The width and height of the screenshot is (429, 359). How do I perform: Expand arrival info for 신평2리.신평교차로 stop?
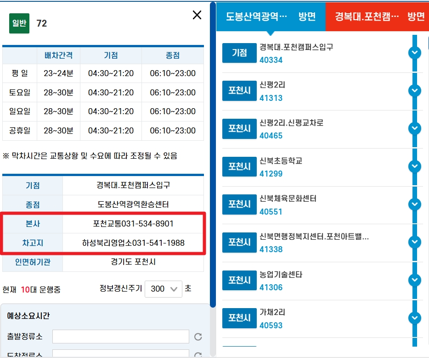coord(414,129)
